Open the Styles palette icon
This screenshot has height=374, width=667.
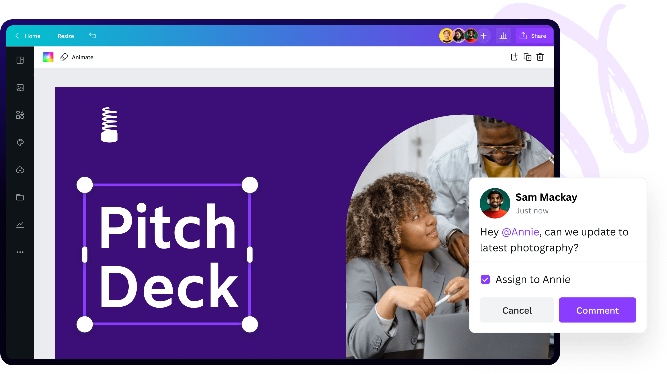point(20,143)
